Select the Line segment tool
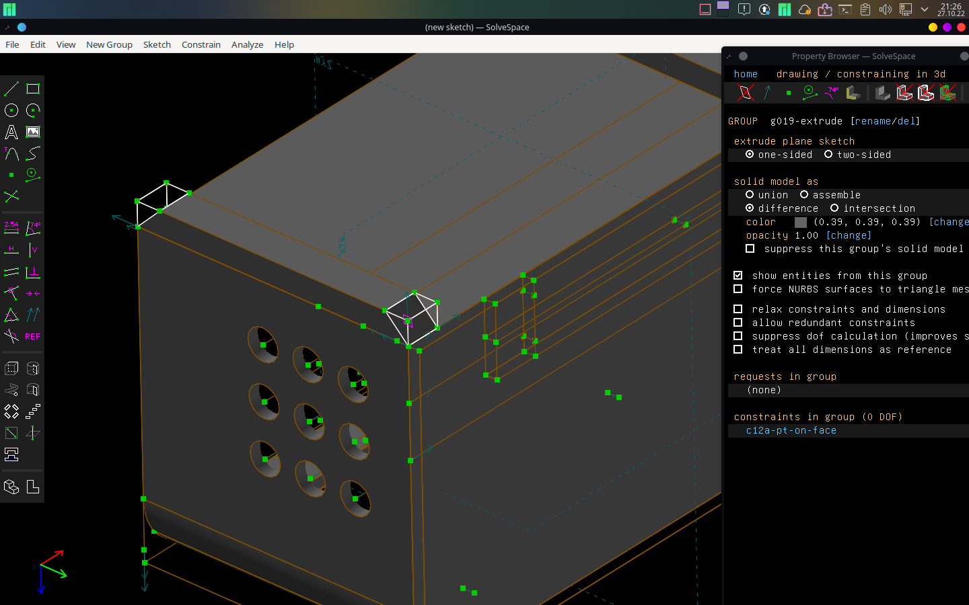Viewport: 969px width, 605px height. point(11,88)
